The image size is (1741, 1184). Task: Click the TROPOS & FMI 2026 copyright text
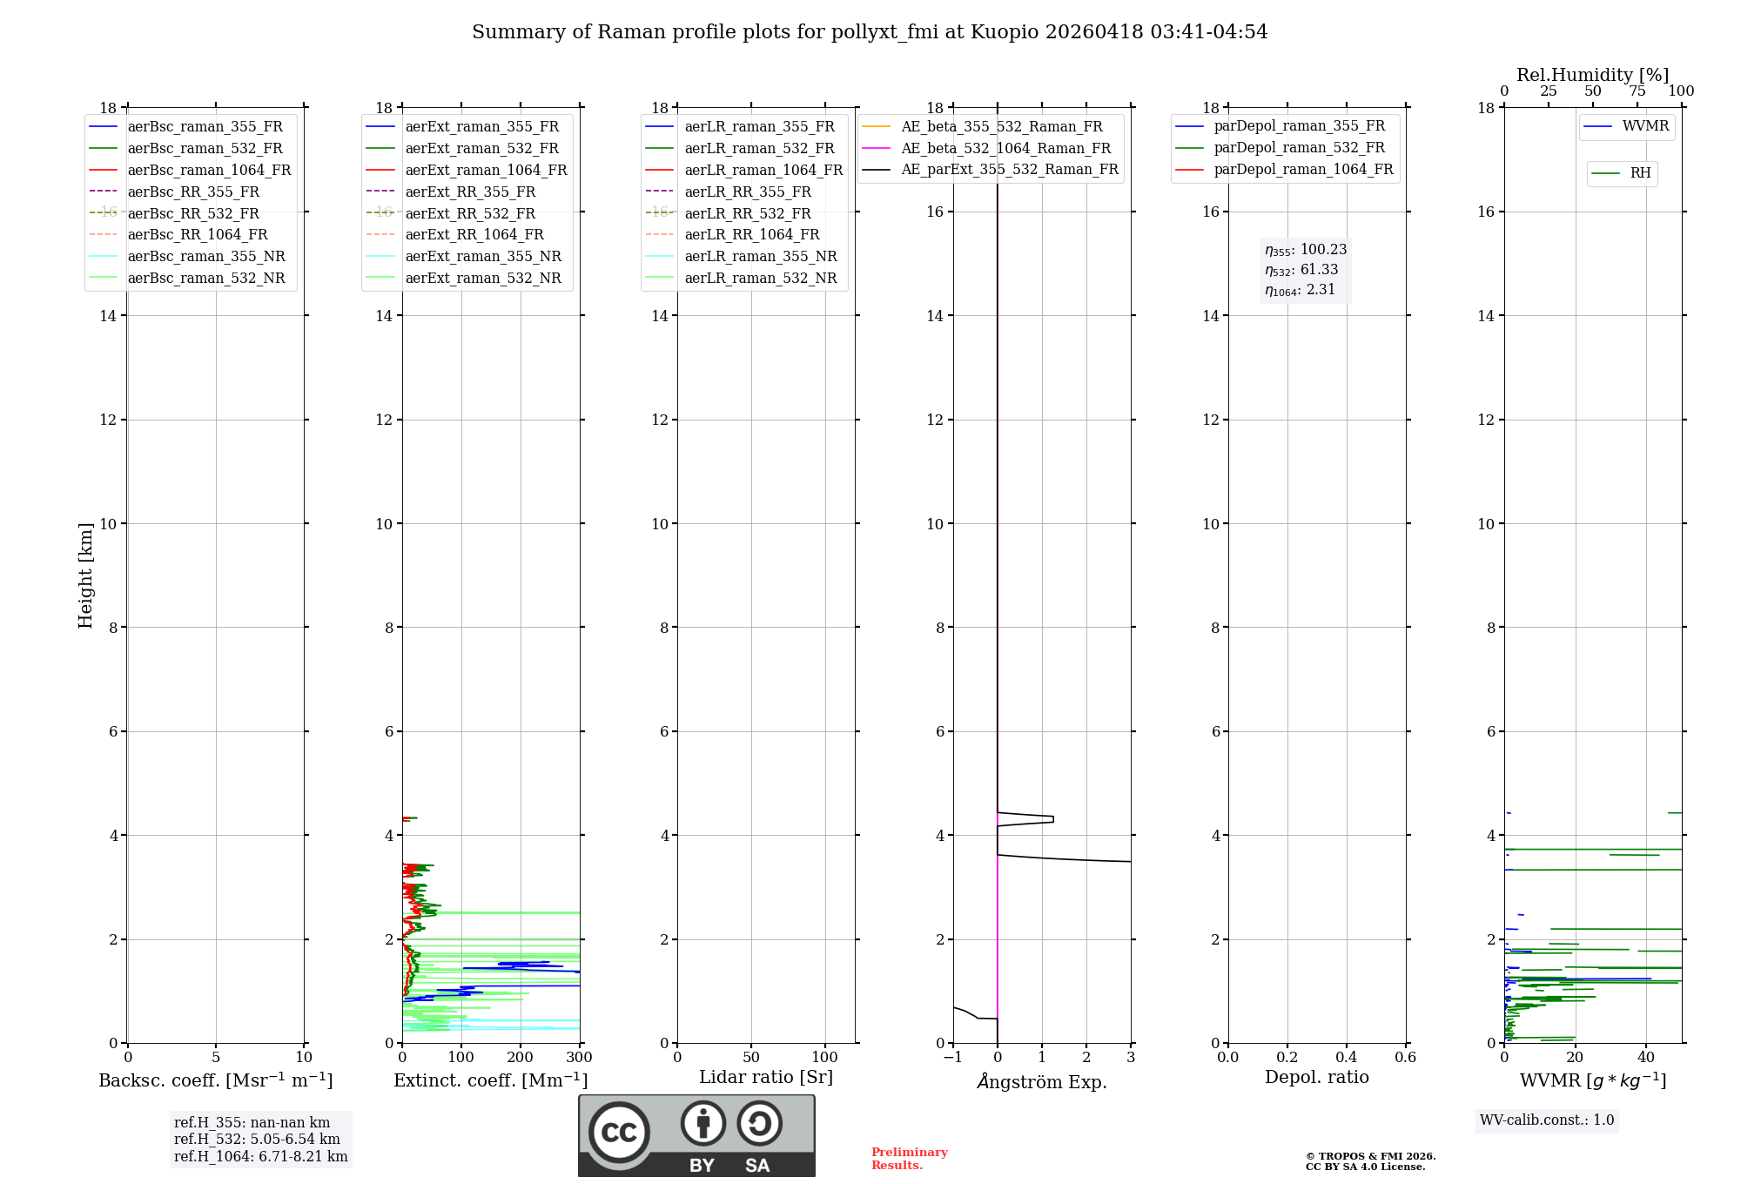tap(1370, 1157)
